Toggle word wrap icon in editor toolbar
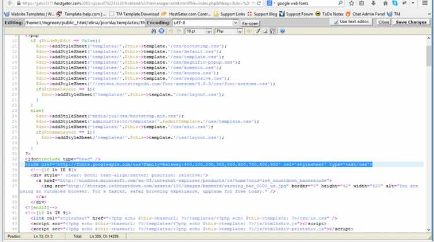 coord(265,31)
